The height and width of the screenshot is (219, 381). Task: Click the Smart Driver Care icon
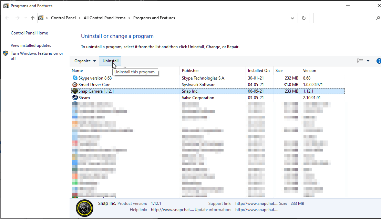75,85
